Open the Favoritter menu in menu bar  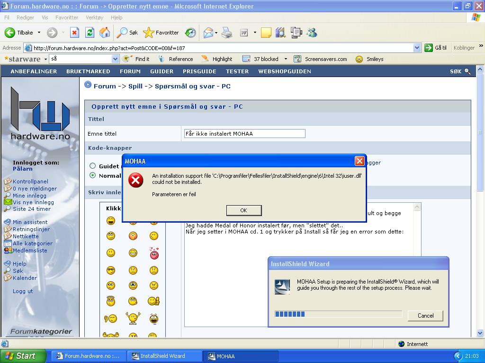(67, 17)
